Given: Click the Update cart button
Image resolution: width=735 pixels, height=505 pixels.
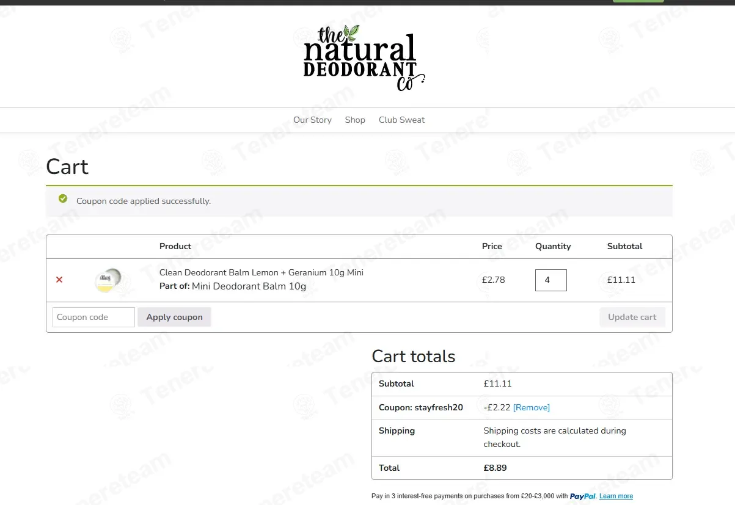Looking at the screenshot, I should [x=632, y=317].
